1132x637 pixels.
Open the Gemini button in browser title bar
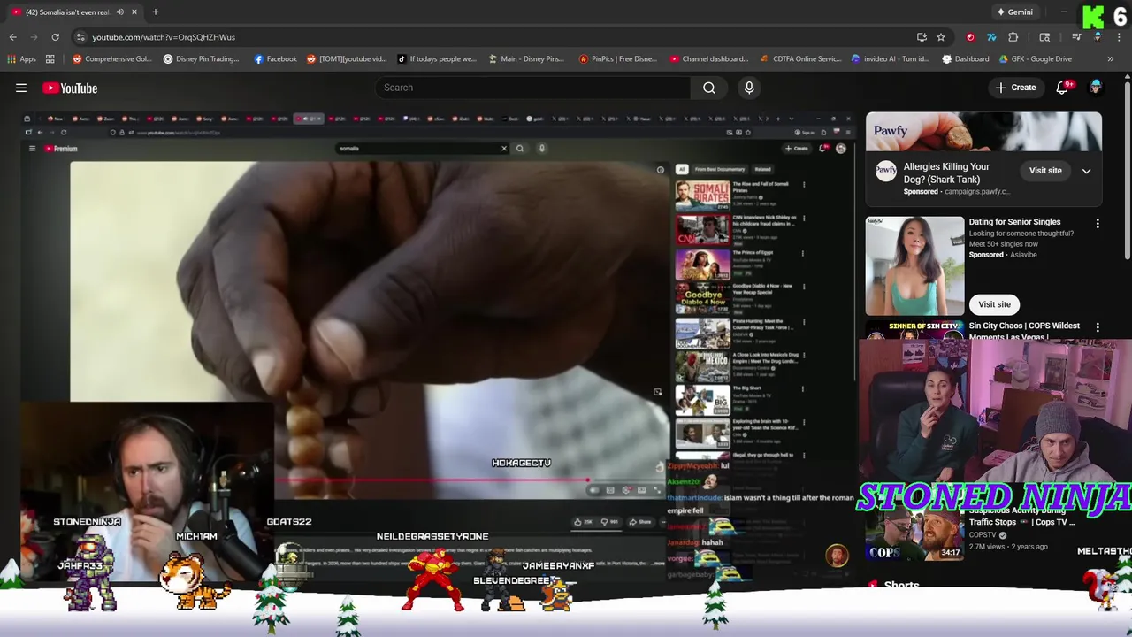click(x=1014, y=12)
